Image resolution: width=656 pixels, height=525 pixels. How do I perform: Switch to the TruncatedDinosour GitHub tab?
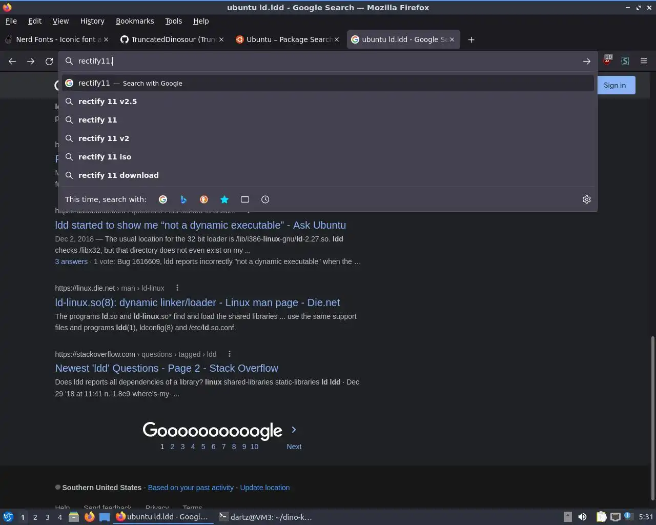click(x=173, y=39)
